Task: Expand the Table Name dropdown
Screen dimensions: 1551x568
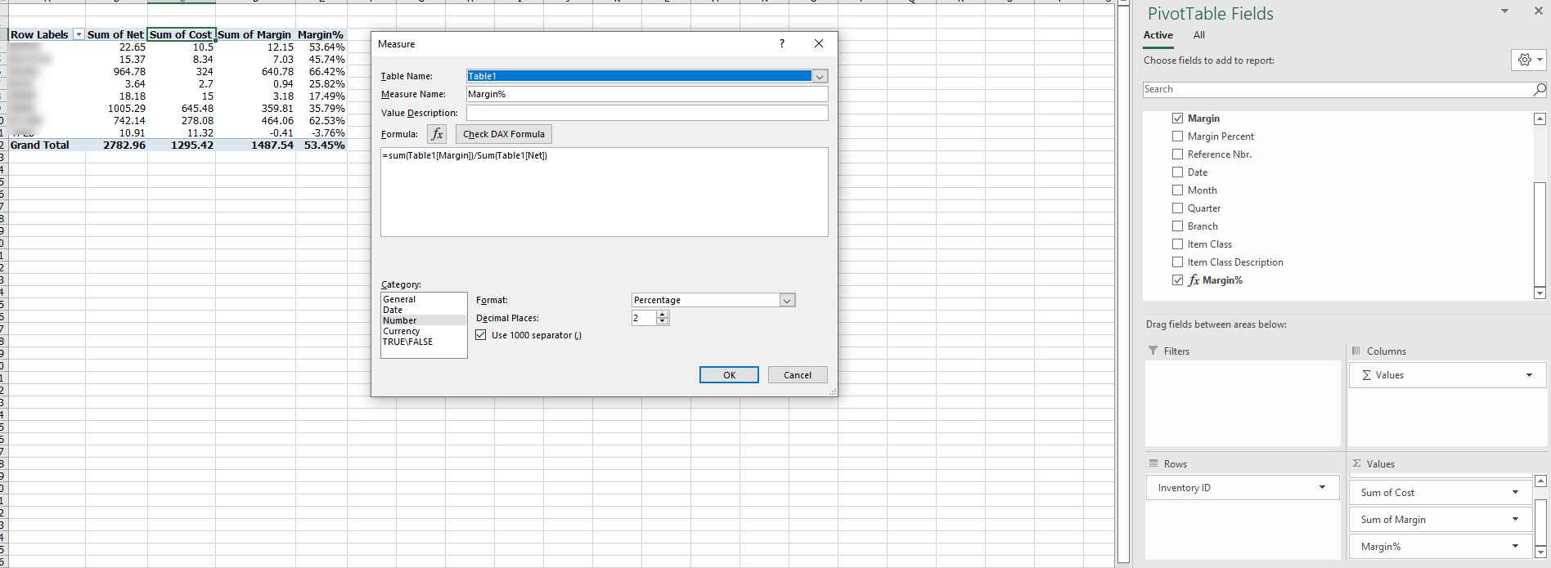Action: tap(820, 76)
